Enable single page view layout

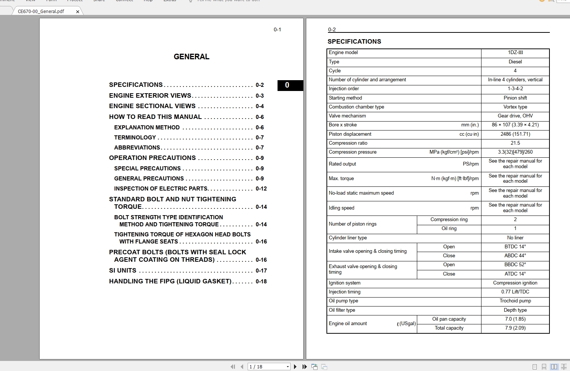coord(535,367)
